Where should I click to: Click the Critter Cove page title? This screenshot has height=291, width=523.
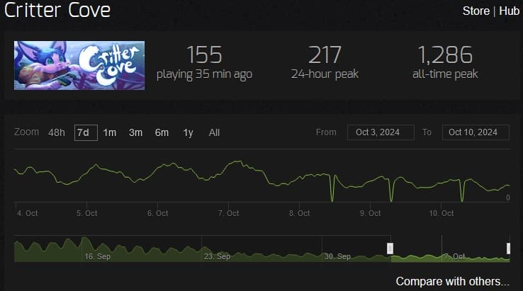point(57,10)
